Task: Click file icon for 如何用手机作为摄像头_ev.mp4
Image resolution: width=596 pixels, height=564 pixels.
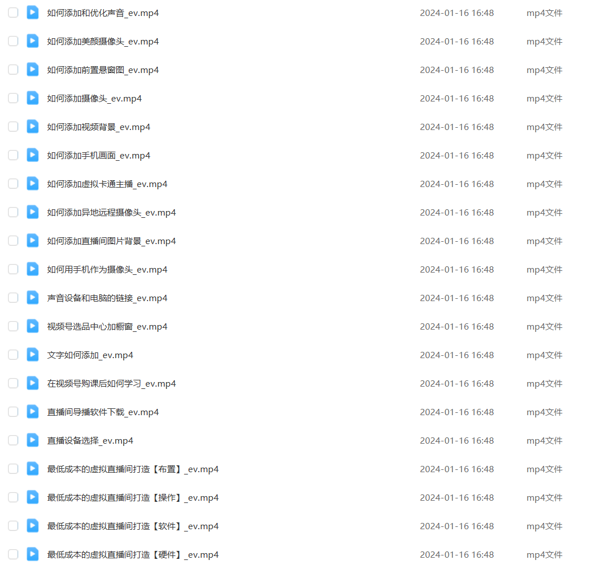Action: point(32,269)
